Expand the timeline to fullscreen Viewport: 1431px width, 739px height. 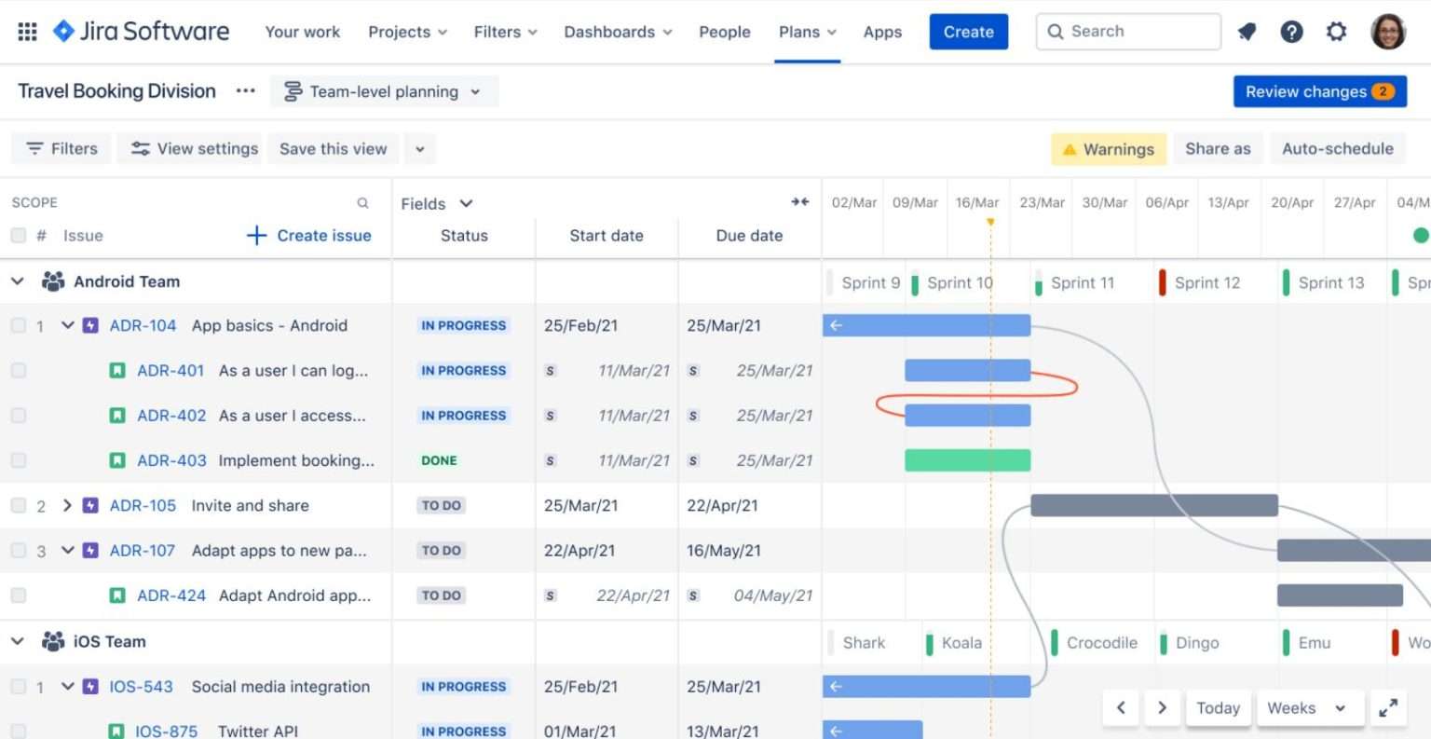tap(1387, 707)
